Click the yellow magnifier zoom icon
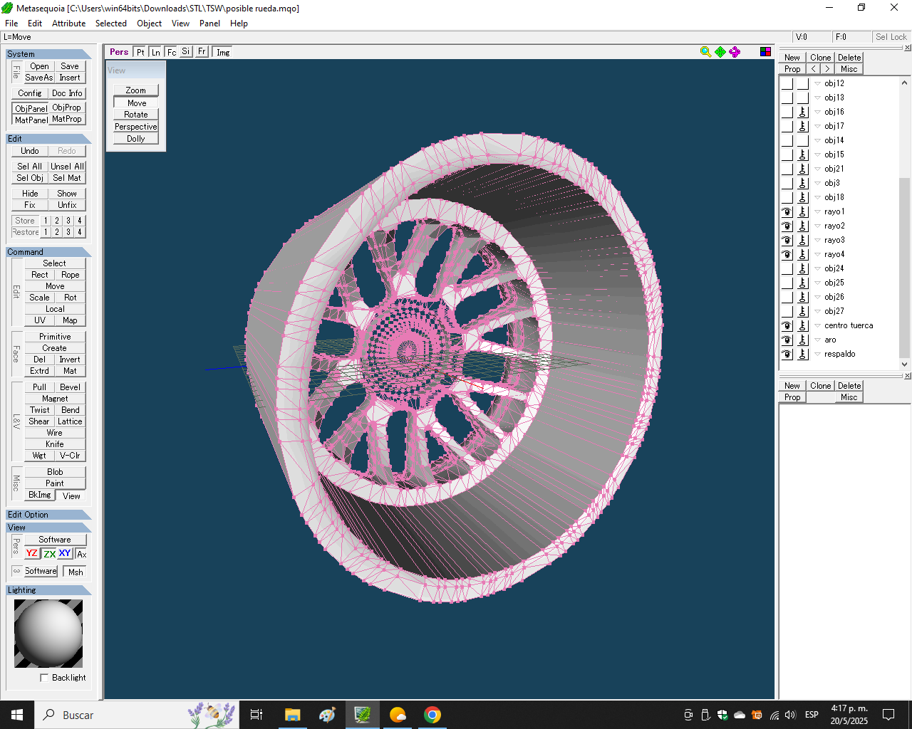Image resolution: width=912 pixels, height=729 pixels. click(705, 52)
